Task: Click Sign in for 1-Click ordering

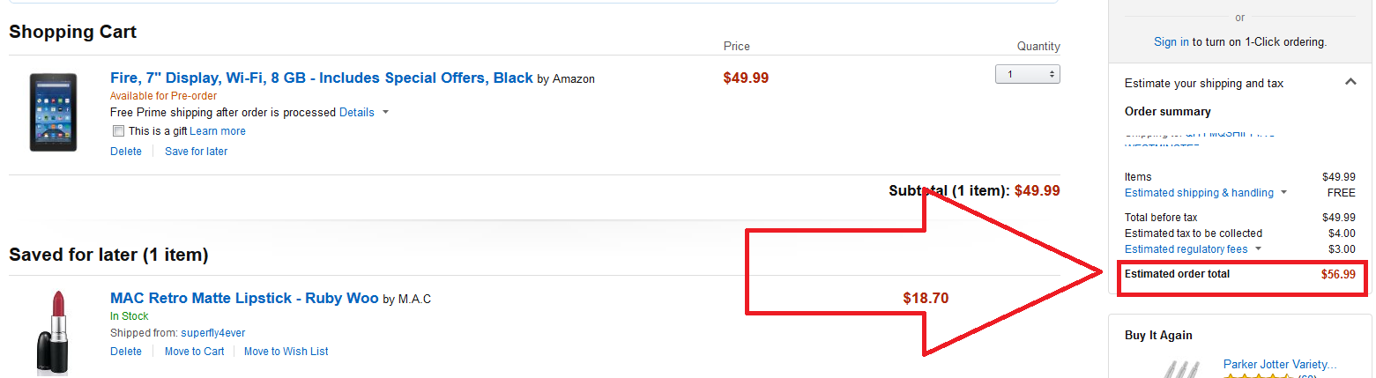Action: 1171,41
